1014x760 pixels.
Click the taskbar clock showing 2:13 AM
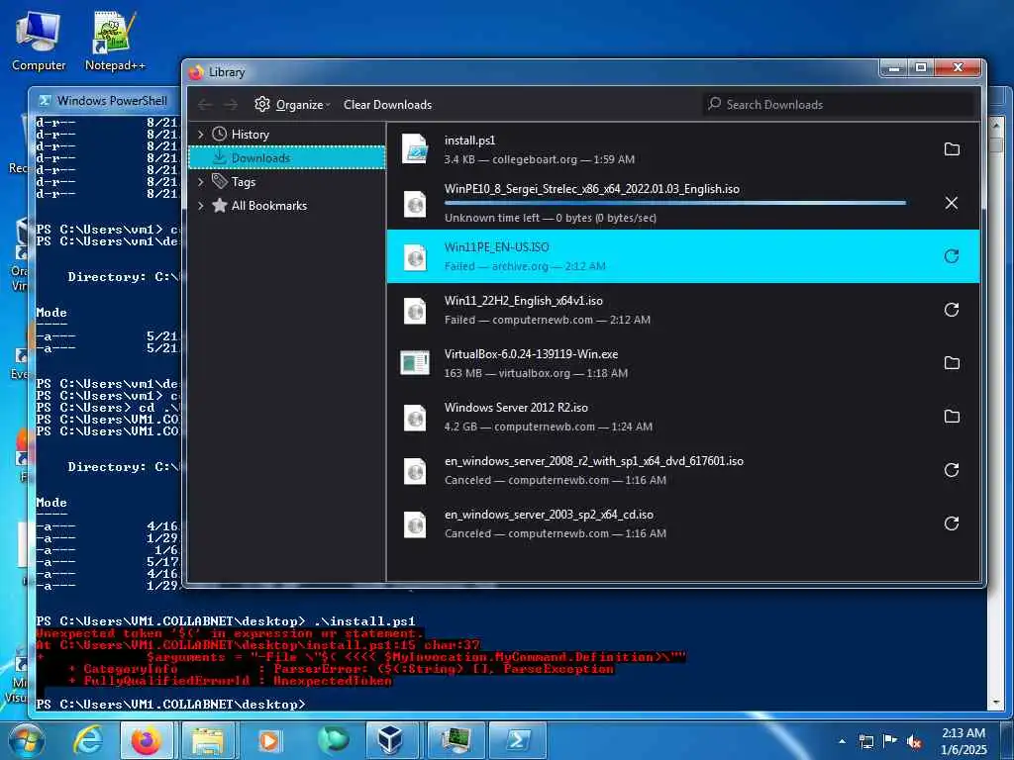[x=963, y=740]
